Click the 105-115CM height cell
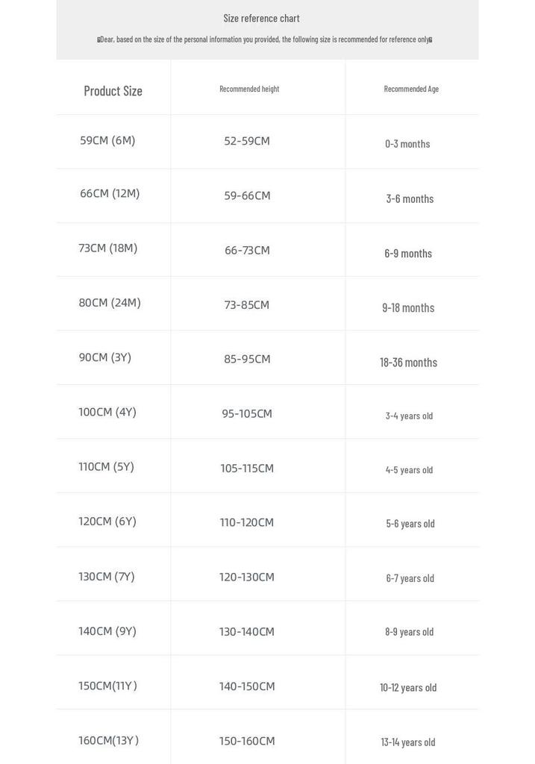 coord(247,469)
